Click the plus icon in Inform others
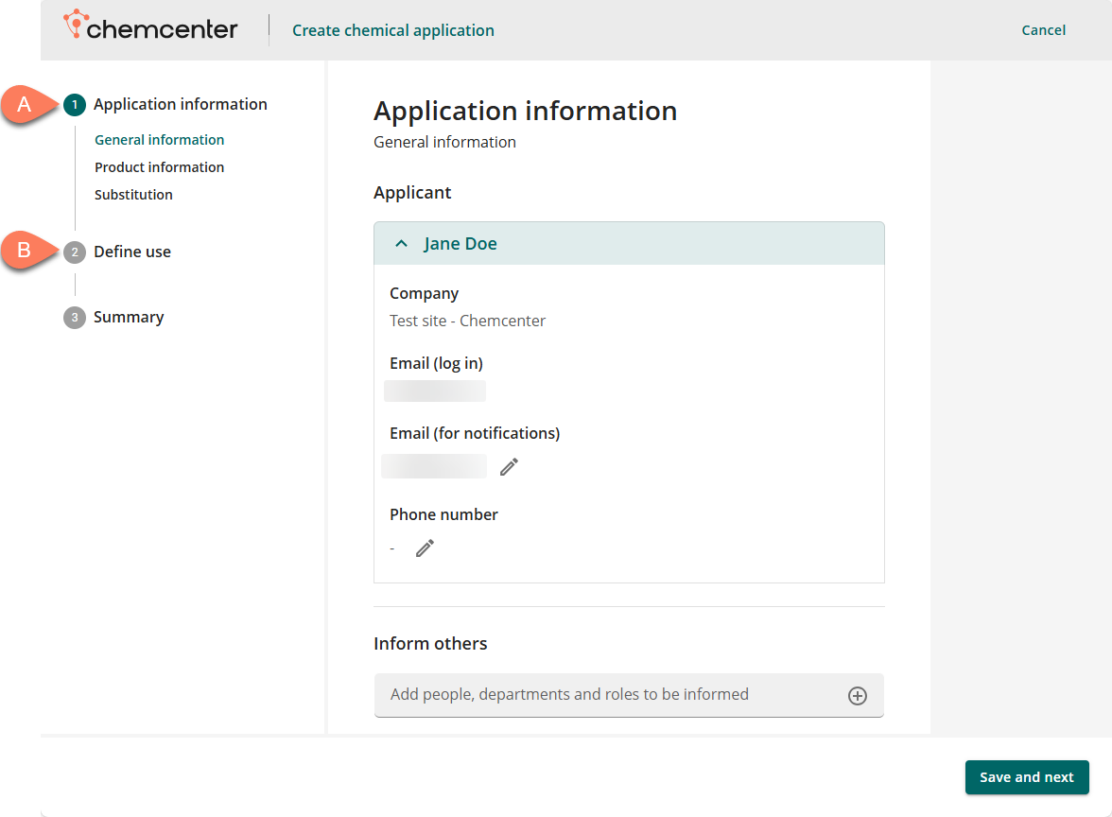 [x=857, y=696]
